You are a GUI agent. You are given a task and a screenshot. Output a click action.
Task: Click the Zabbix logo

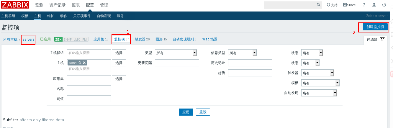pyautogui.click(x=15, y=5)
